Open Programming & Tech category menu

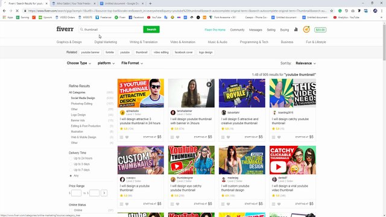click(x=254, y=42)
